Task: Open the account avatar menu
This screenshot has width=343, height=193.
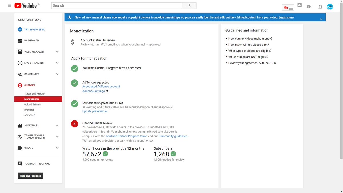Action: click(x=330, y=7)
